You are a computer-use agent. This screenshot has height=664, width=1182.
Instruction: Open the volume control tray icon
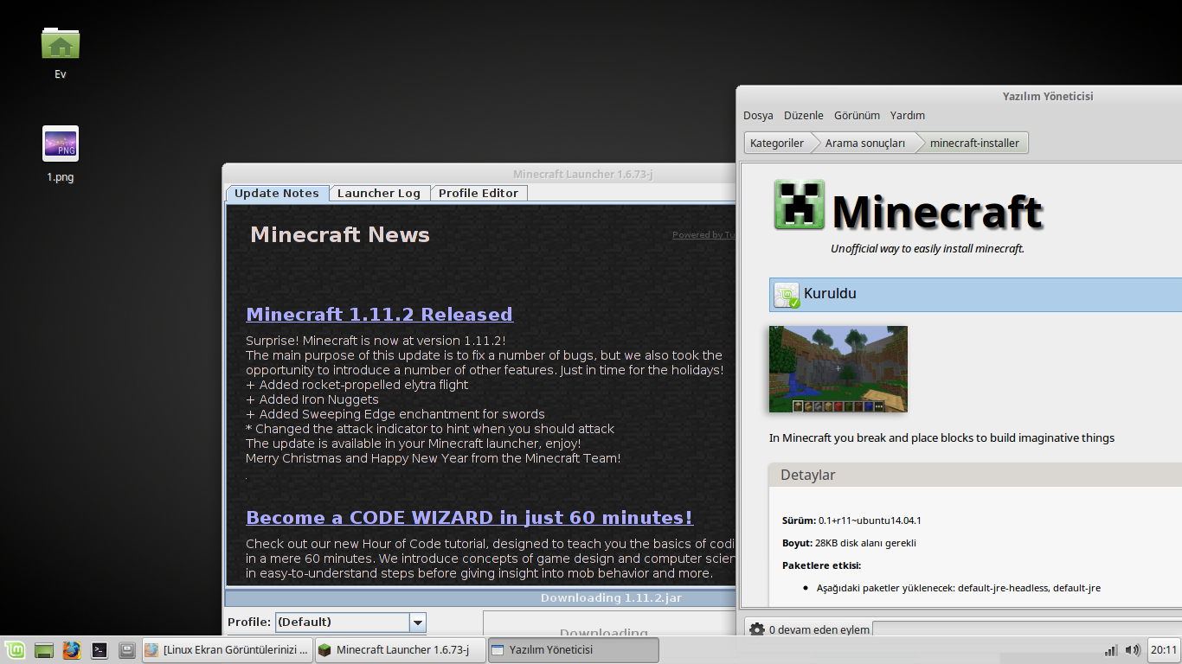tap(1132, 650)
